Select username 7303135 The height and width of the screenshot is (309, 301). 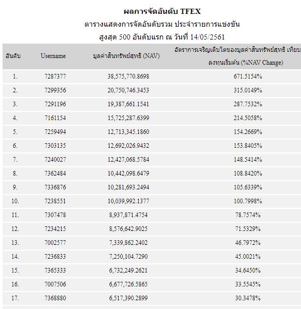pos(55,146)
